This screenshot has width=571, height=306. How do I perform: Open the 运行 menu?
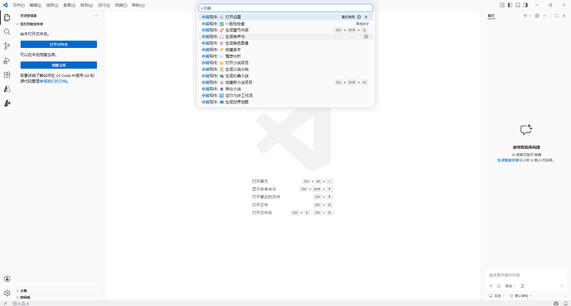point(103,5)
